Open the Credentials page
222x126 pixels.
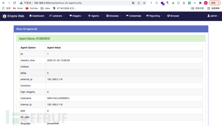click(134, 16)
